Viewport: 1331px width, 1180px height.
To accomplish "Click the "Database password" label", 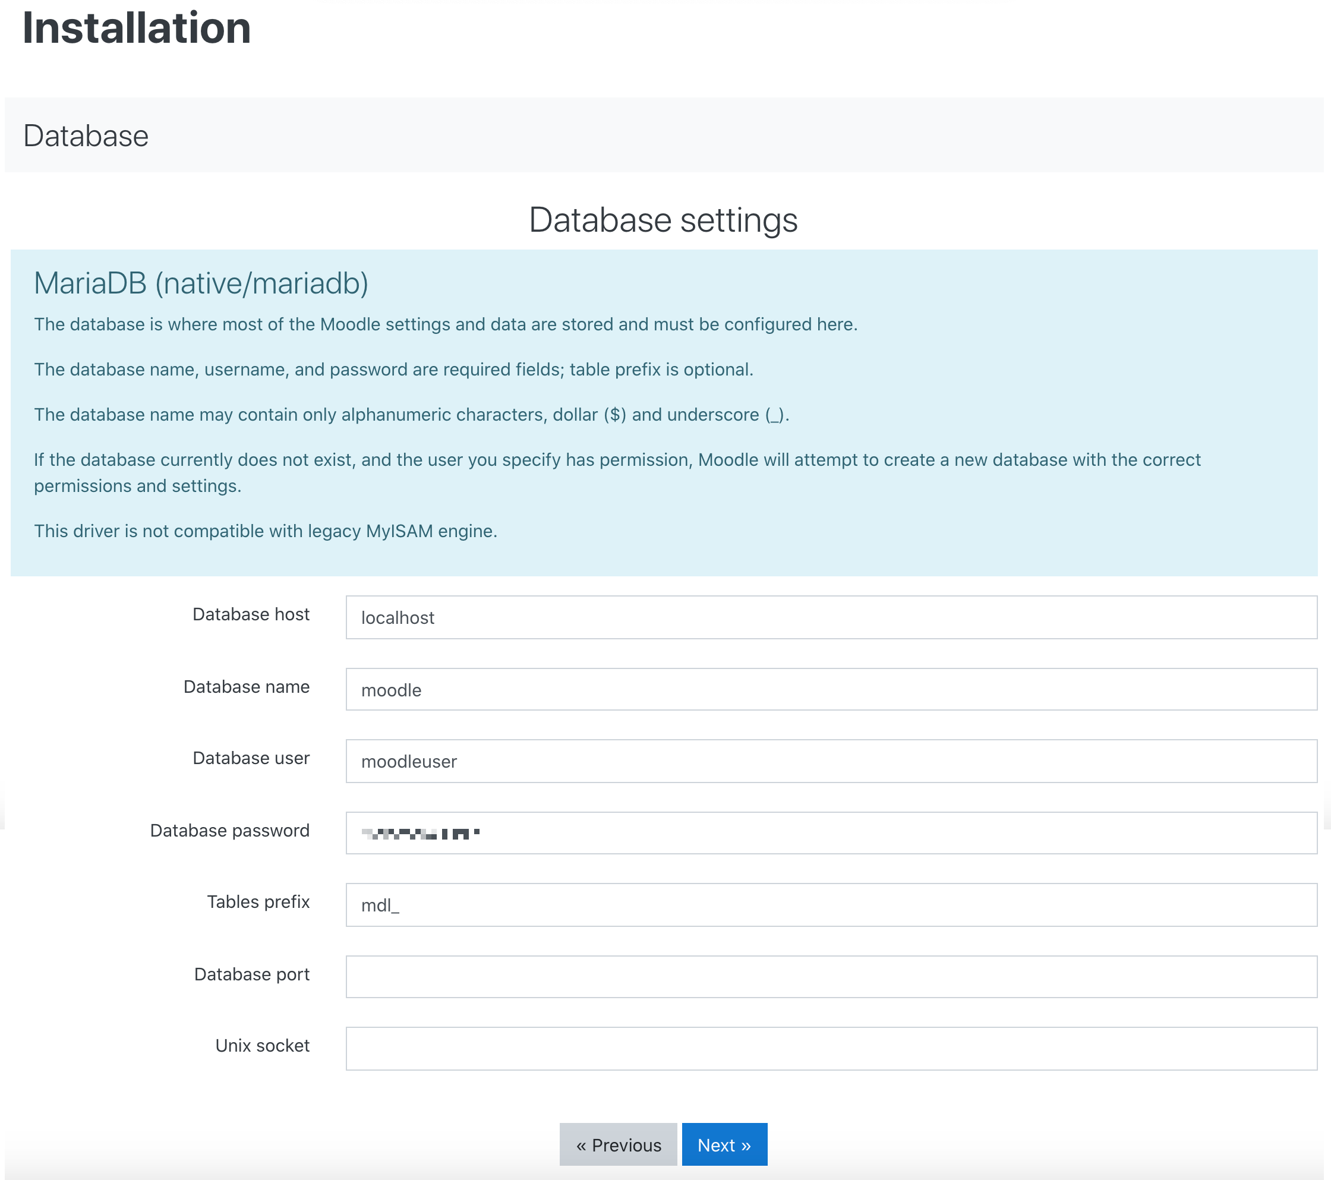I will tap(229, 830).
